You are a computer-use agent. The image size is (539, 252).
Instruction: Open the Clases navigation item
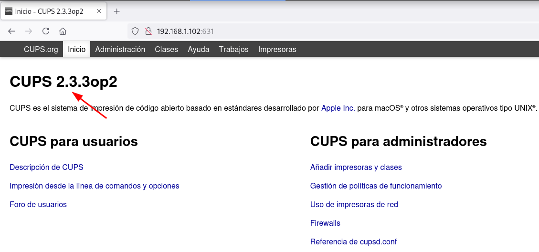coord(166,49)
